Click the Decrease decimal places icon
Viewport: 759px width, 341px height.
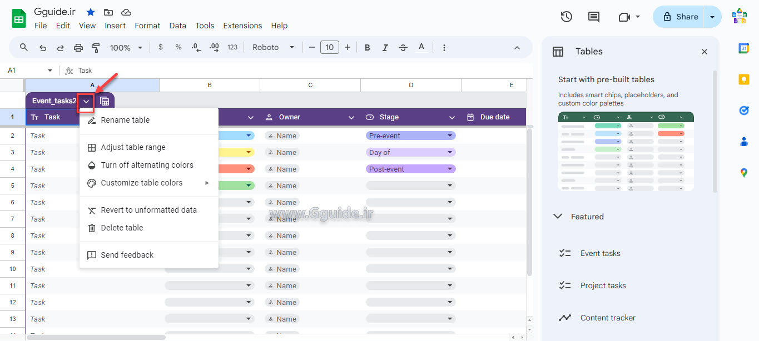(x=195, y=47)
